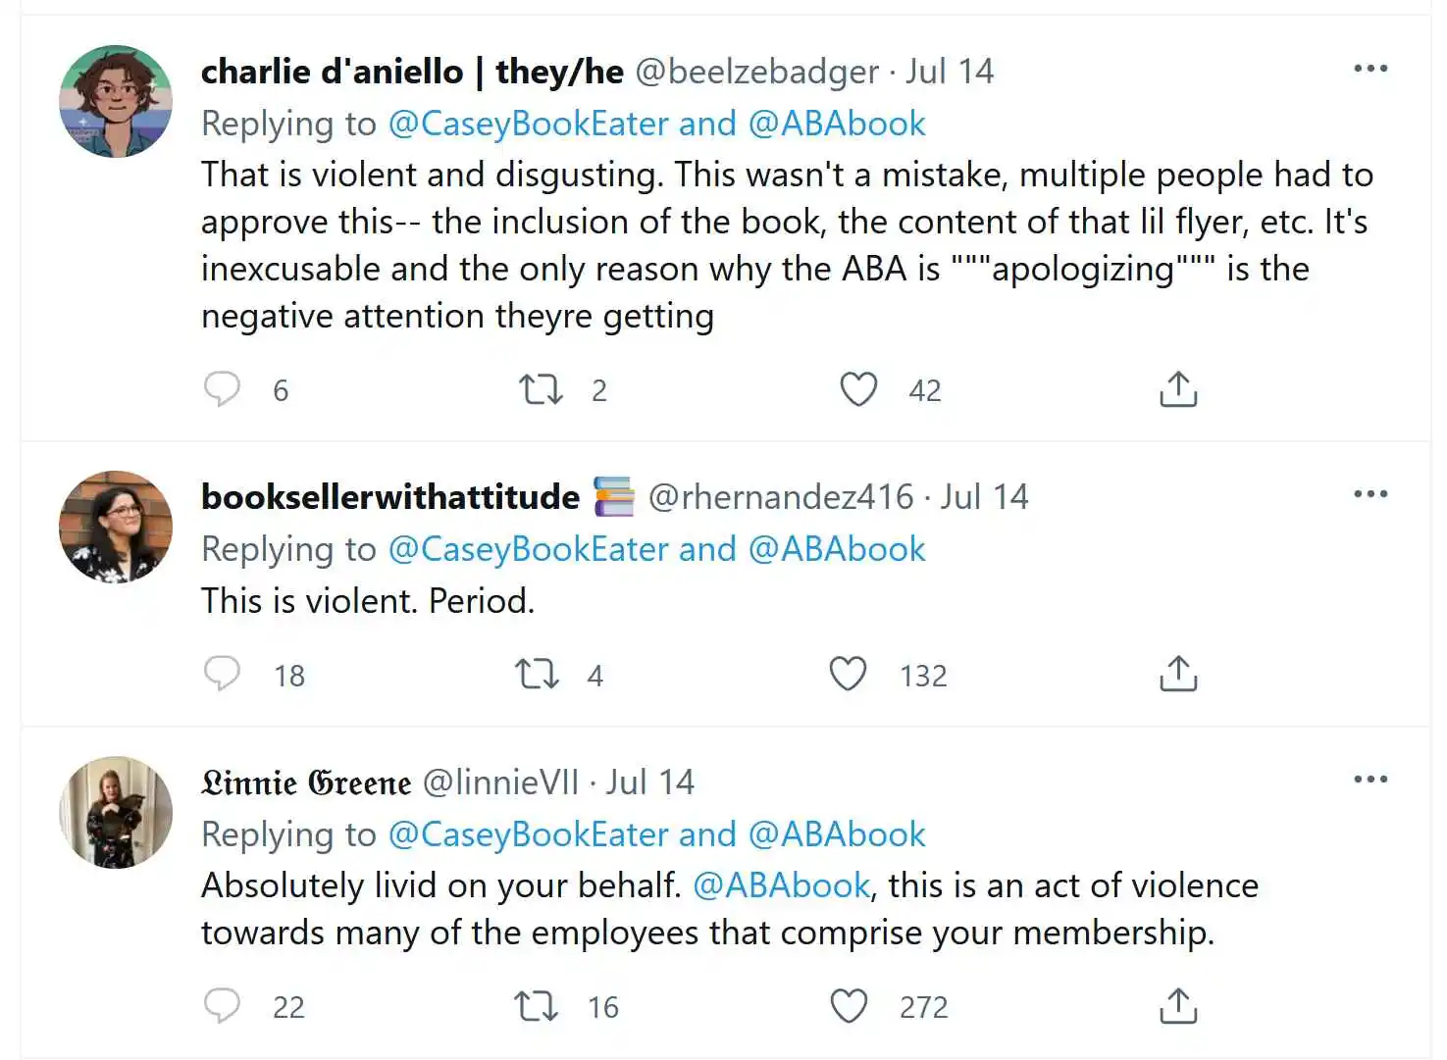This screenshot has height=1060, width=1447.
Task: Retweet charlie d'aniello's tweet
Action: point(541,389)
